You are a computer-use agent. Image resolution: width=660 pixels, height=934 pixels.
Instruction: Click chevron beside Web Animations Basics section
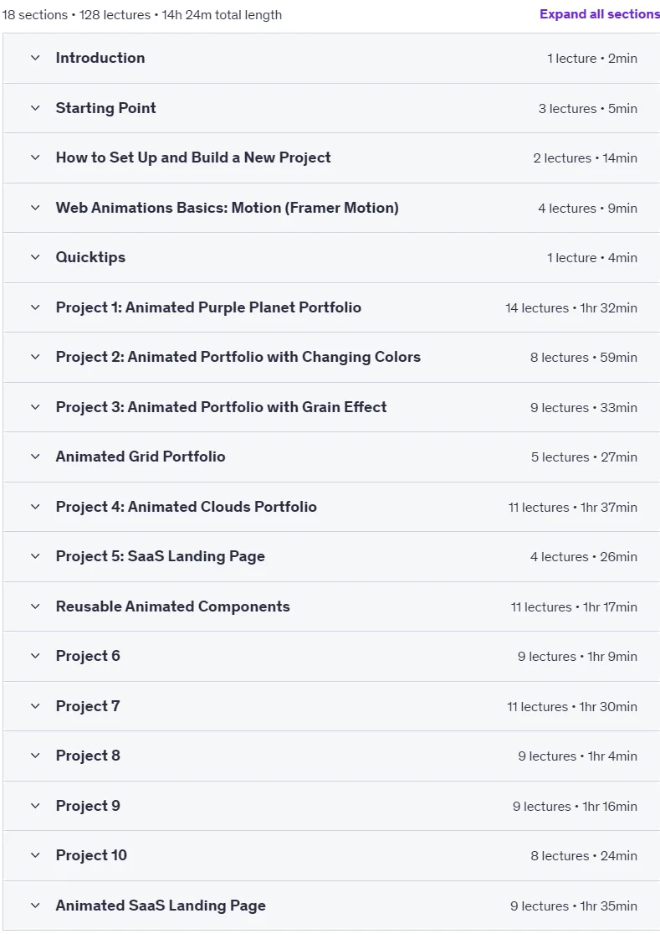tap(36, 207)
